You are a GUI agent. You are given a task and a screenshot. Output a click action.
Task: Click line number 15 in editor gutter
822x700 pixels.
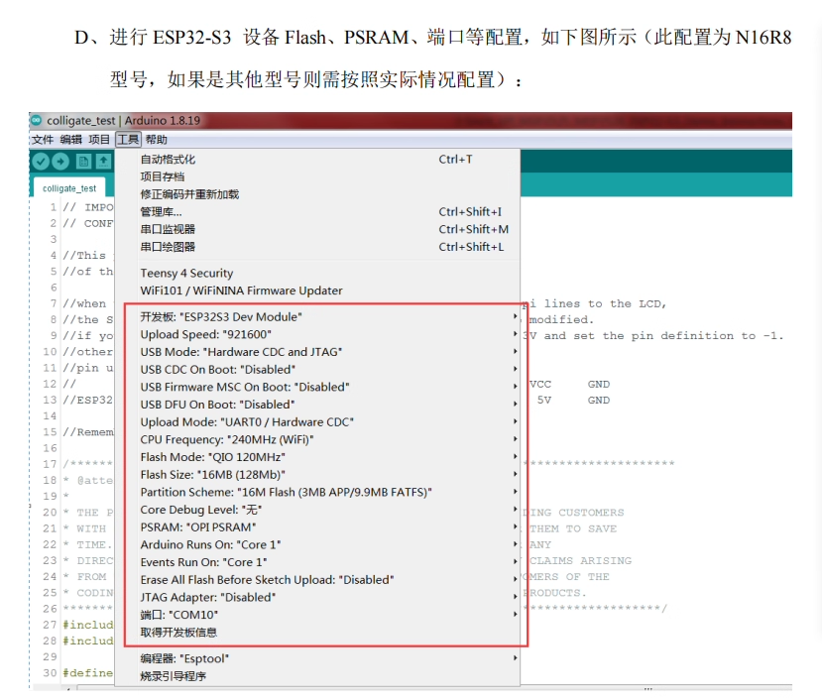click(x=50, y=432)
